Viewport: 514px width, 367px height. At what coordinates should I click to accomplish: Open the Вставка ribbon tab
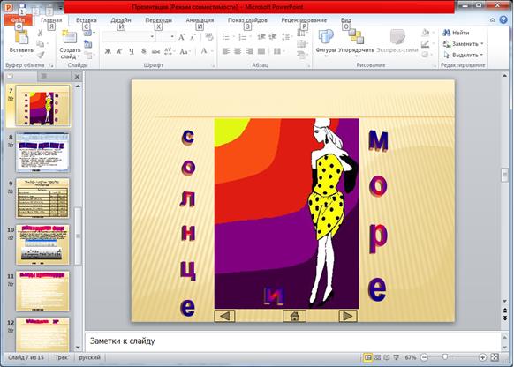pos(87,20)
